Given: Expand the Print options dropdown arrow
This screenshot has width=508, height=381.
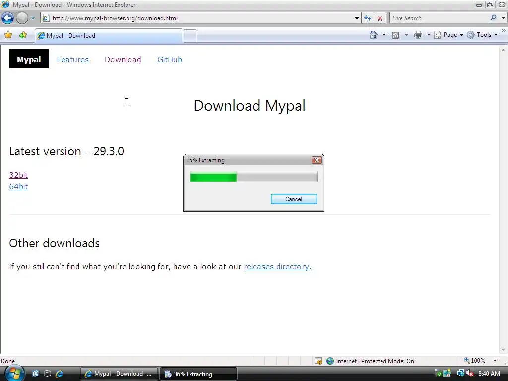Looking at the screenshot, I should point(428,35).
